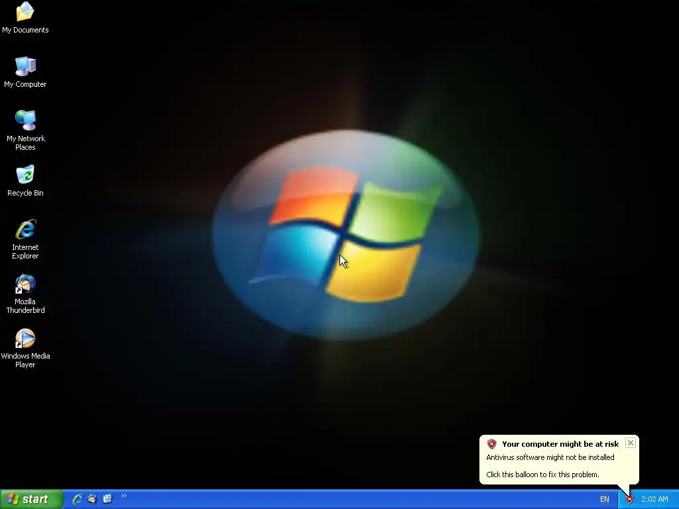Screen dimensions: 679x509
Task: Open My Documents desktop icon
Action: coord(25,17)
